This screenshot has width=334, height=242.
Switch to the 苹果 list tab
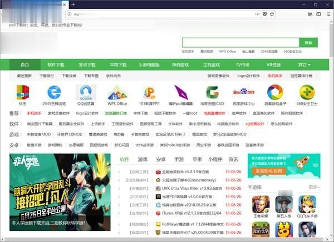197,159
